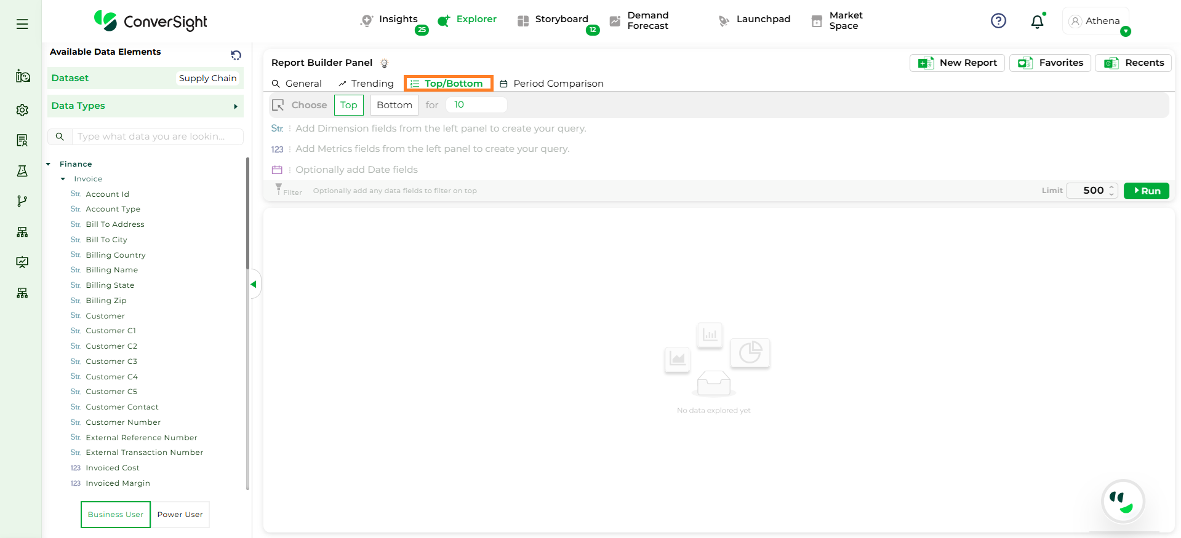Select the Top option
Image resolution: width=1181 pixels, height=538 pixels.
(348, 105)
